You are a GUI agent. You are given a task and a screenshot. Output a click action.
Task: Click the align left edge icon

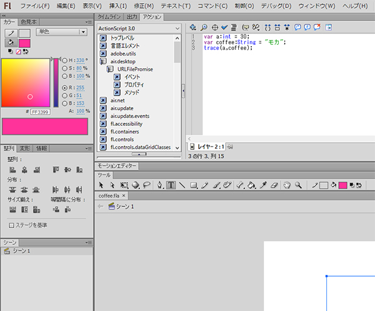12,170
